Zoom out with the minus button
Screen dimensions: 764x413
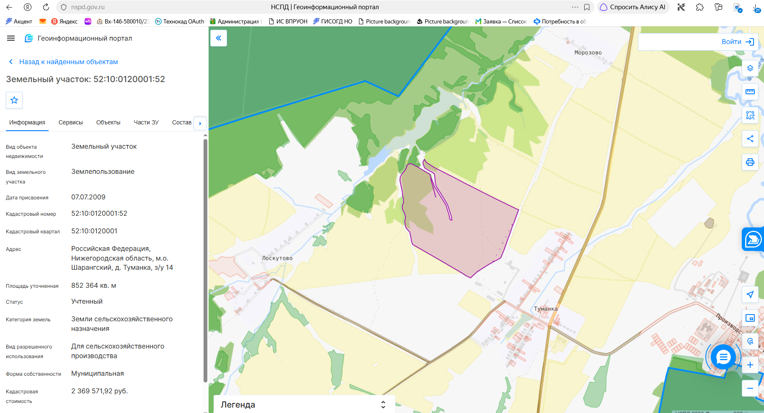click(x=750, y=388)
